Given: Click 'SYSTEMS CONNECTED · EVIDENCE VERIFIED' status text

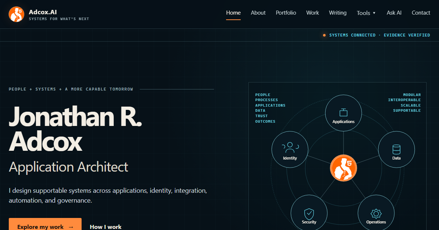Looking at the screenshot, I should (x=380, y=35).
